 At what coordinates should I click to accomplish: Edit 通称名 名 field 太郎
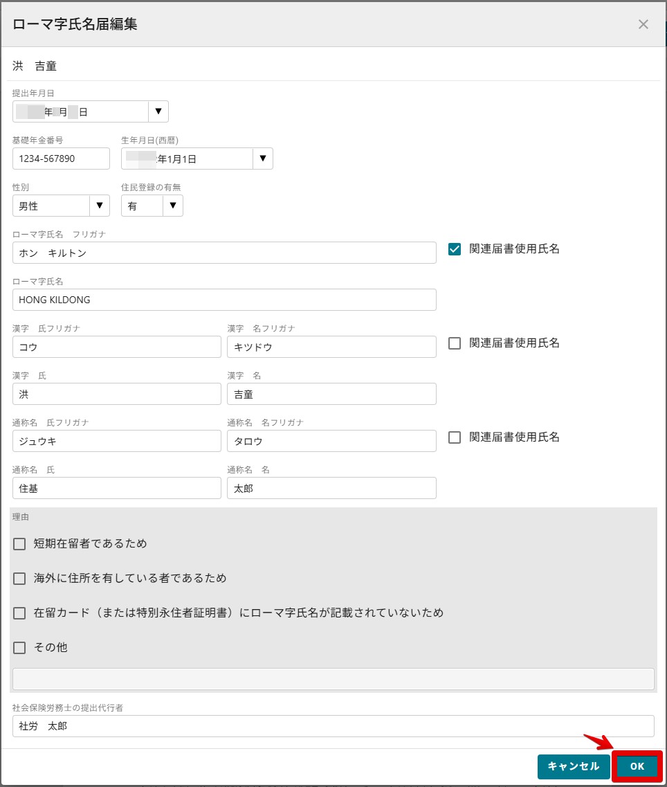click(331, 488)
